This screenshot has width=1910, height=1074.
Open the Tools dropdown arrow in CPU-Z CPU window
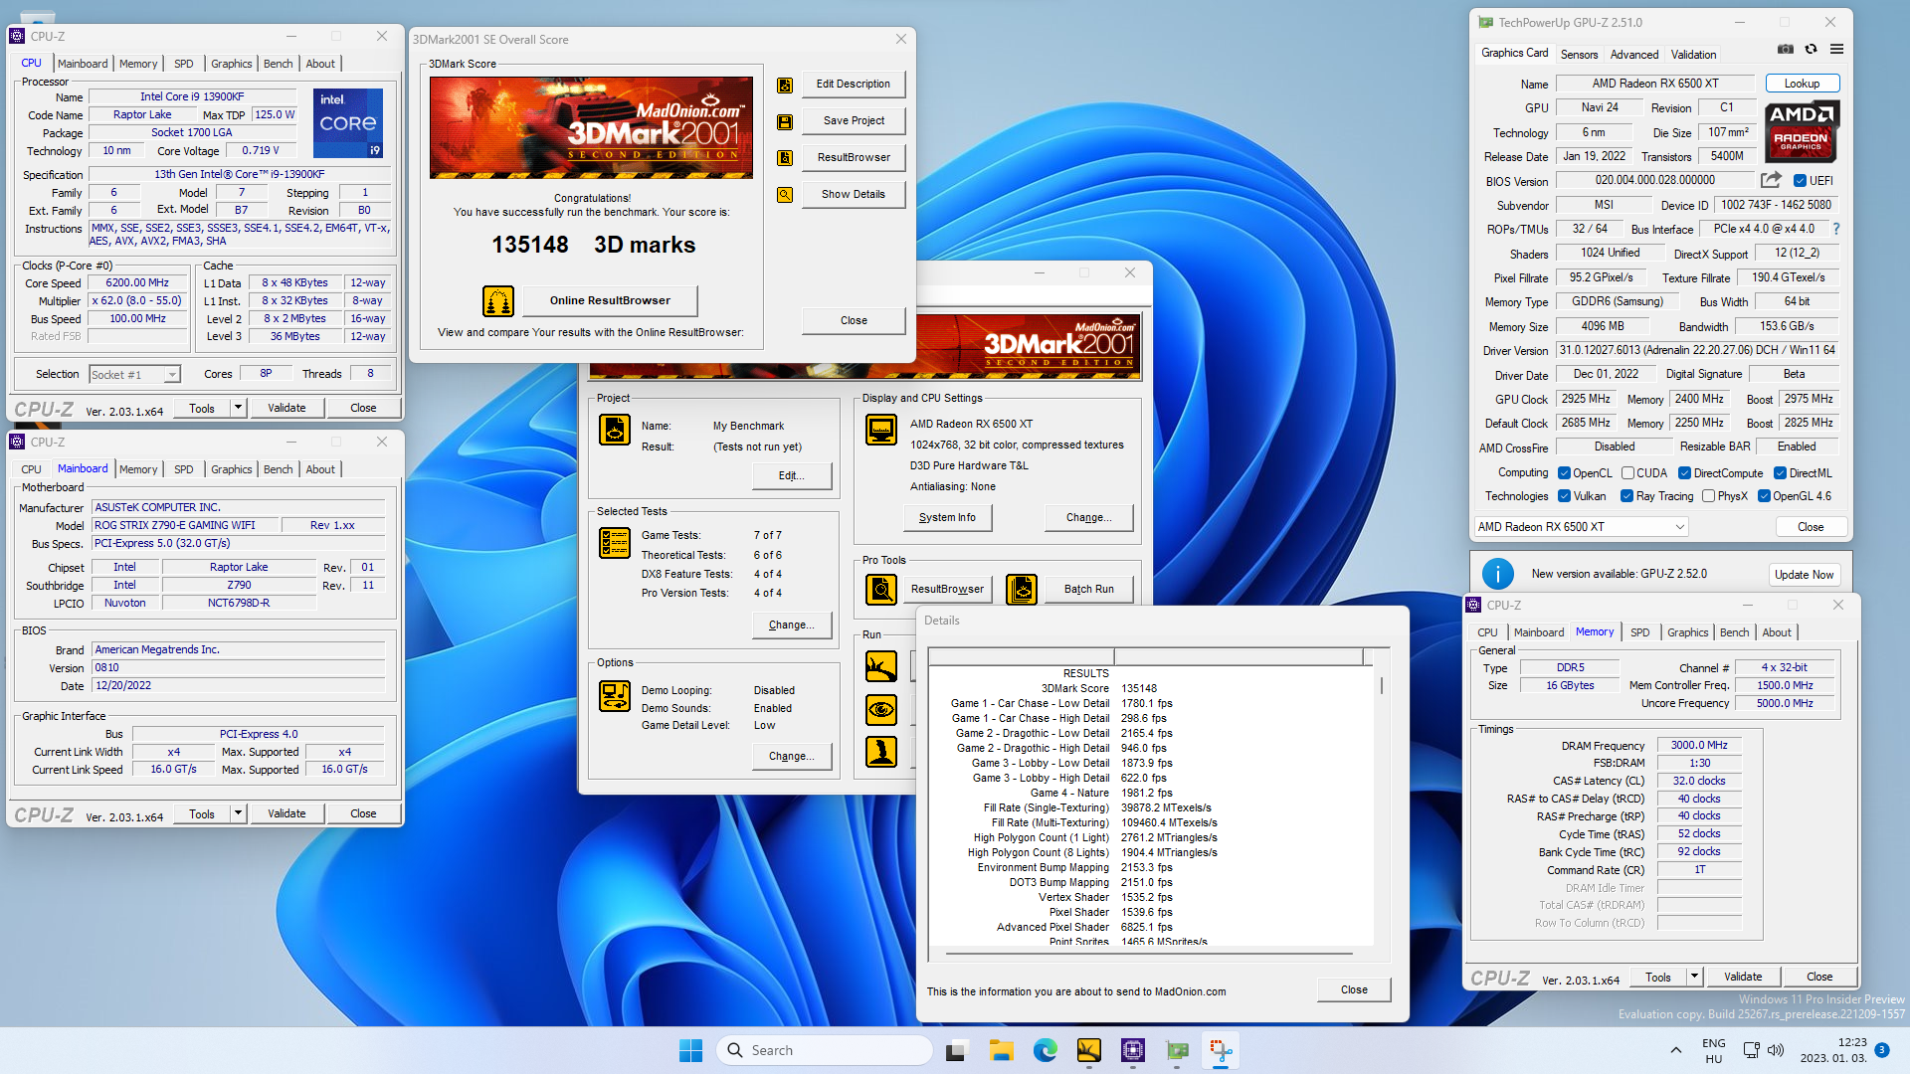(x=238, y=408)
